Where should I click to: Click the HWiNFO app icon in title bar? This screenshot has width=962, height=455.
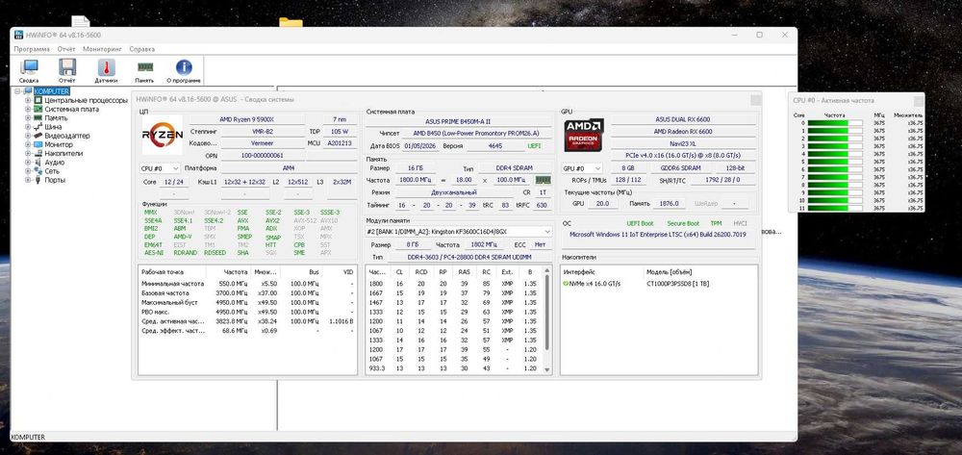pyautogui.click(x=18, y=35)
